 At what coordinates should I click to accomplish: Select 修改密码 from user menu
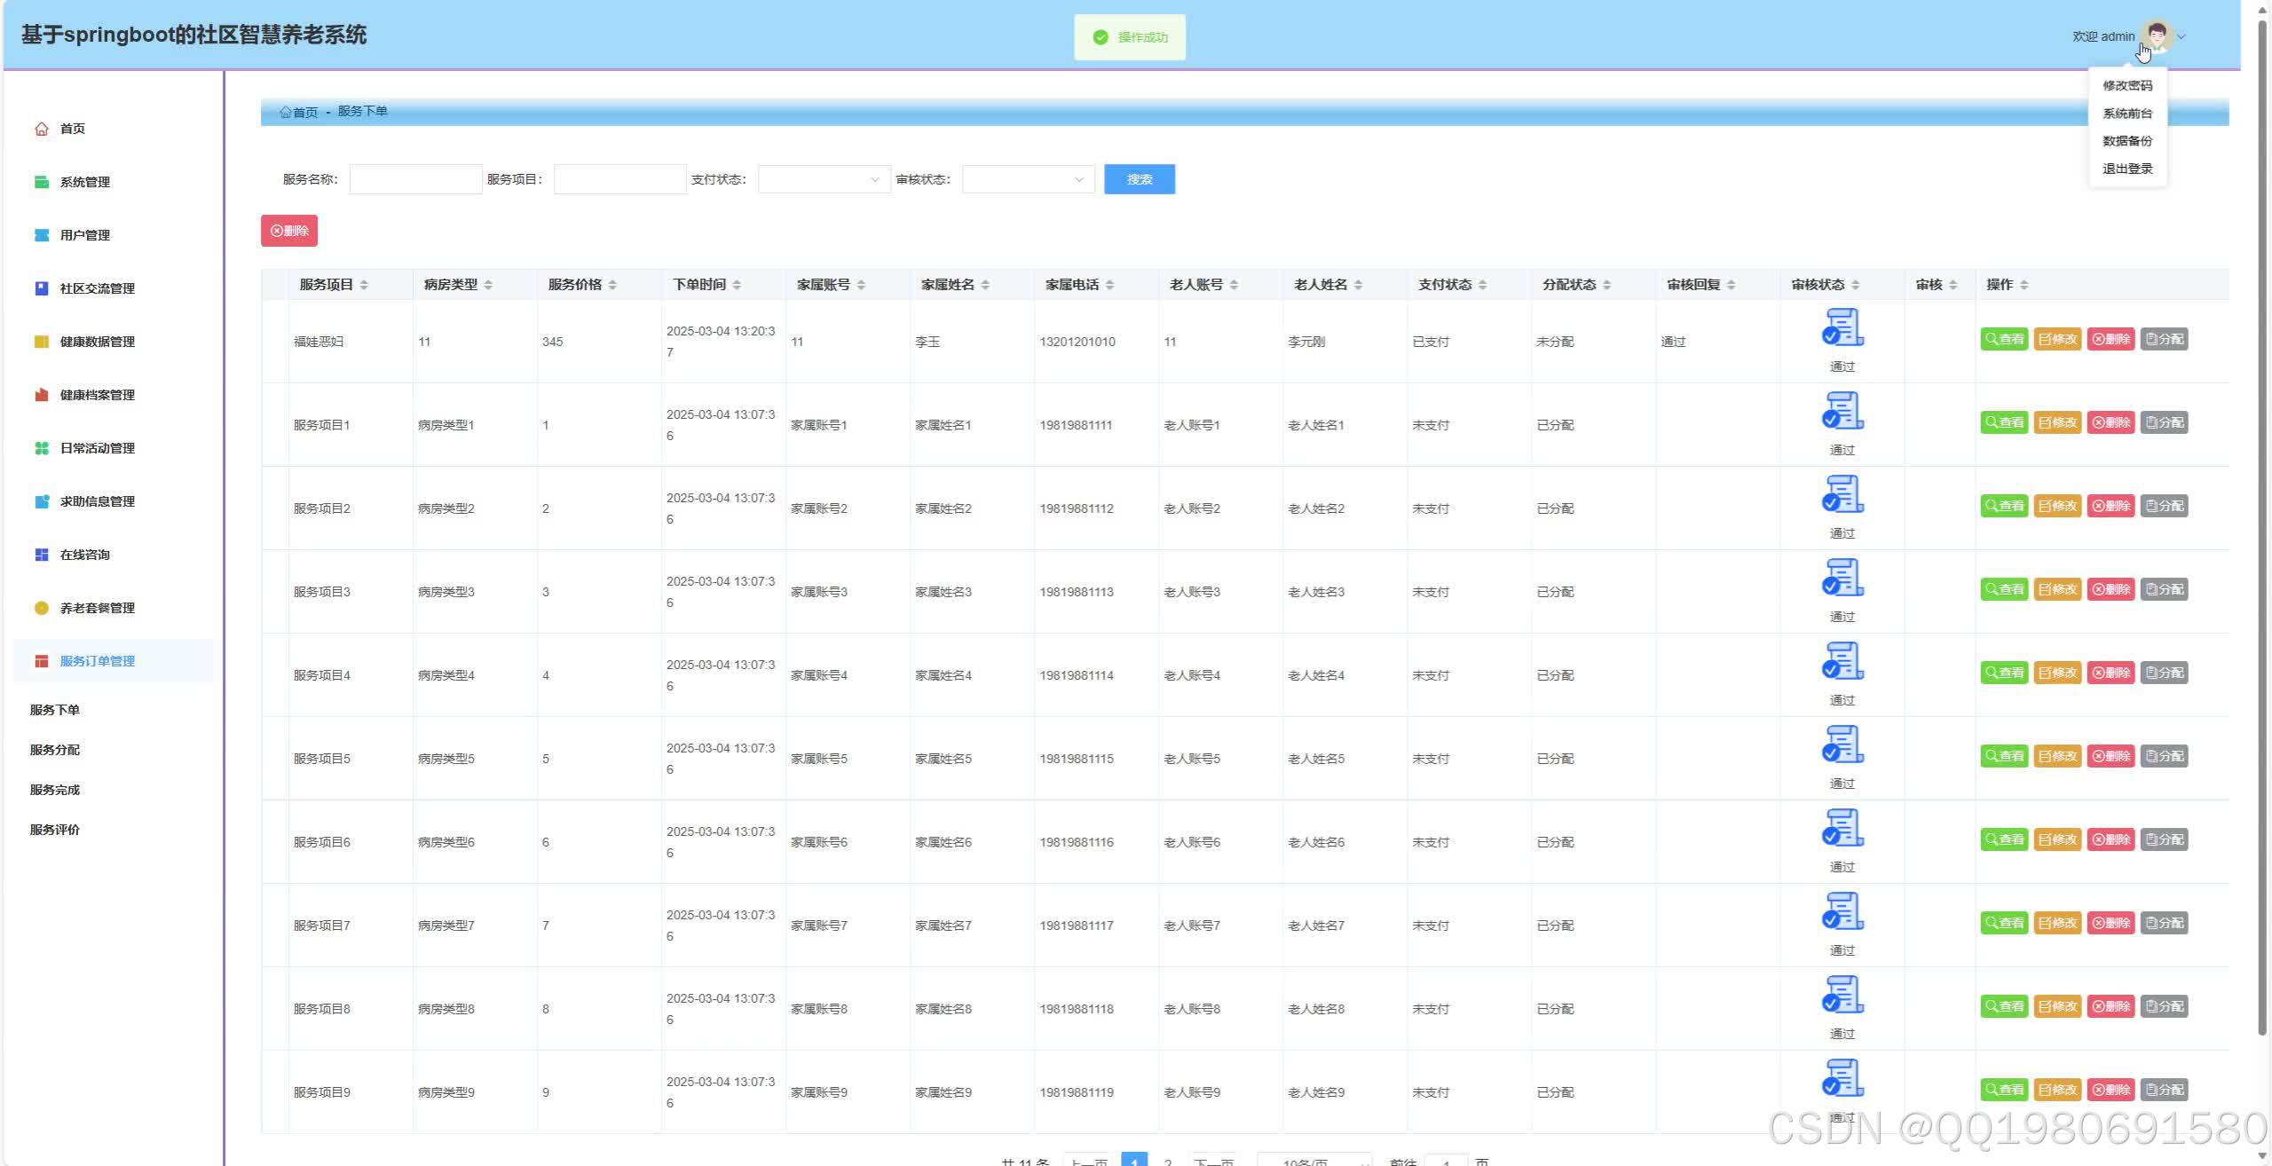2126,86
